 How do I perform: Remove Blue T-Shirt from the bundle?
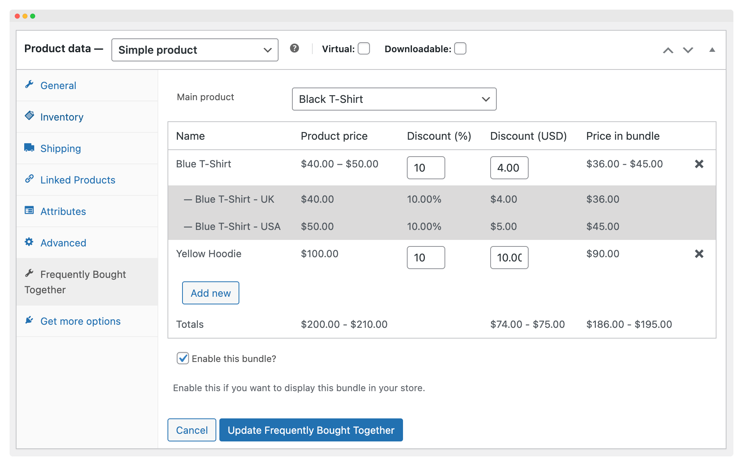coord(699,164)
